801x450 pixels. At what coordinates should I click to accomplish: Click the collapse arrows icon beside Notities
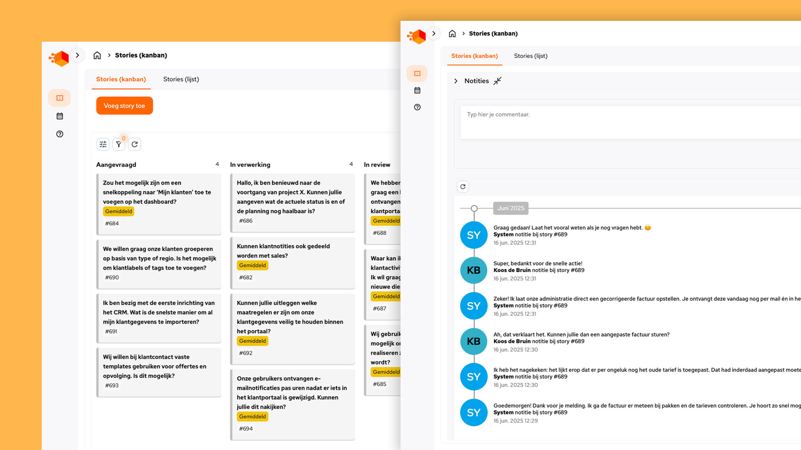coord(497,81)
